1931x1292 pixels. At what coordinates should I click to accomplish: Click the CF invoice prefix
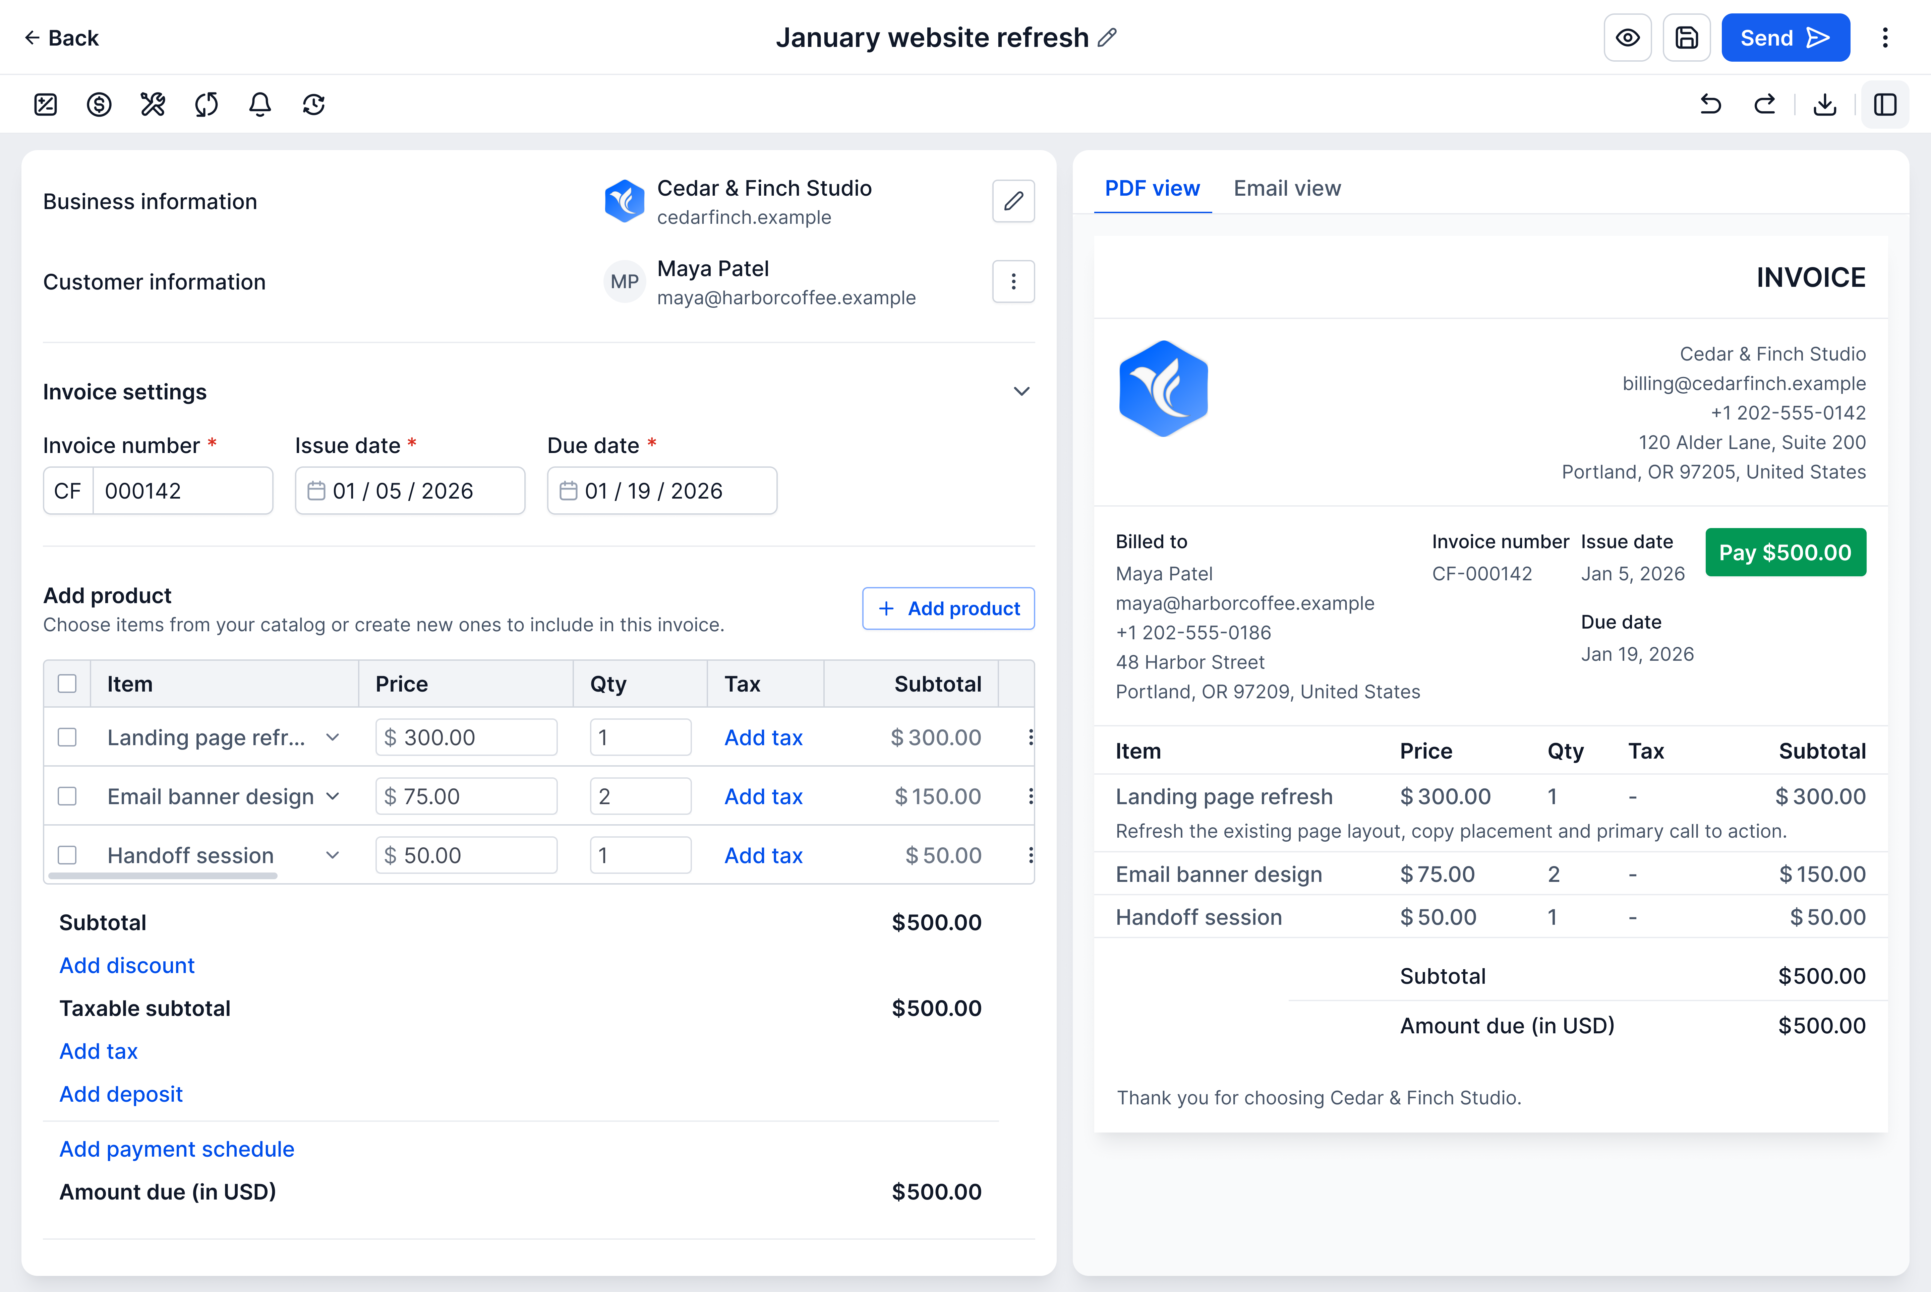coord(68,491)
